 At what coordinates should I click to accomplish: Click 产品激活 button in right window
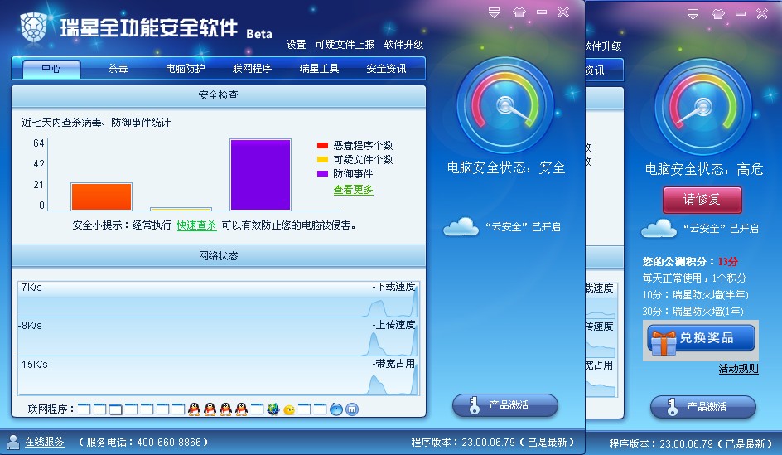point(703,407)
